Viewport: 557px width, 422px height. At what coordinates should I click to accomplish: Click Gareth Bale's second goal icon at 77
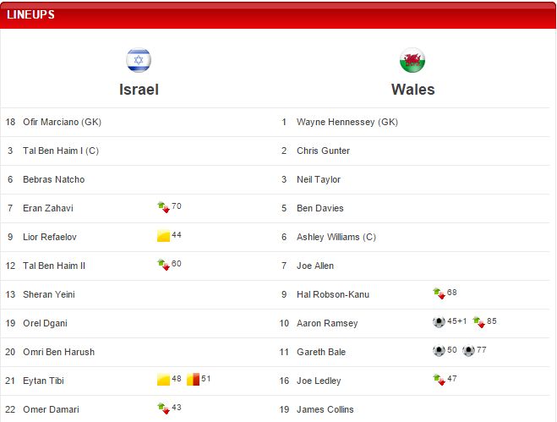467,351
